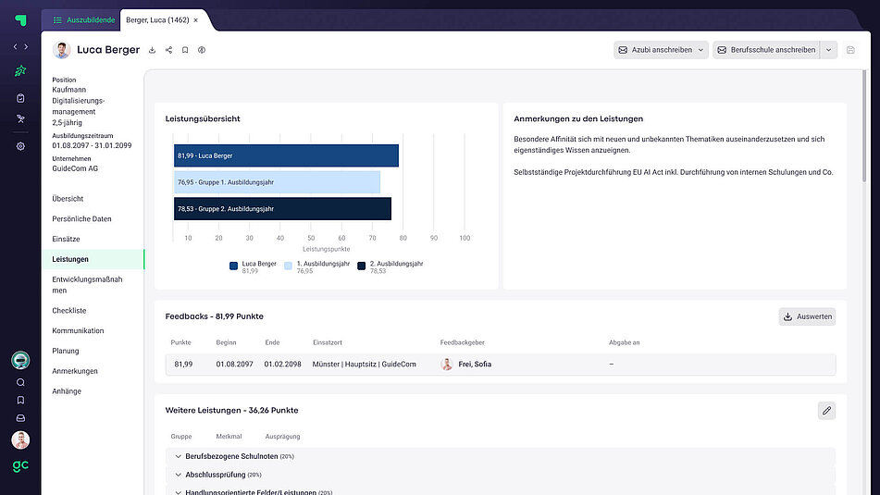This screenshot has height=495, width=880.
Task: Click the pencil edit icon for Weitere Leistungen
Action: tap(826, 410)
